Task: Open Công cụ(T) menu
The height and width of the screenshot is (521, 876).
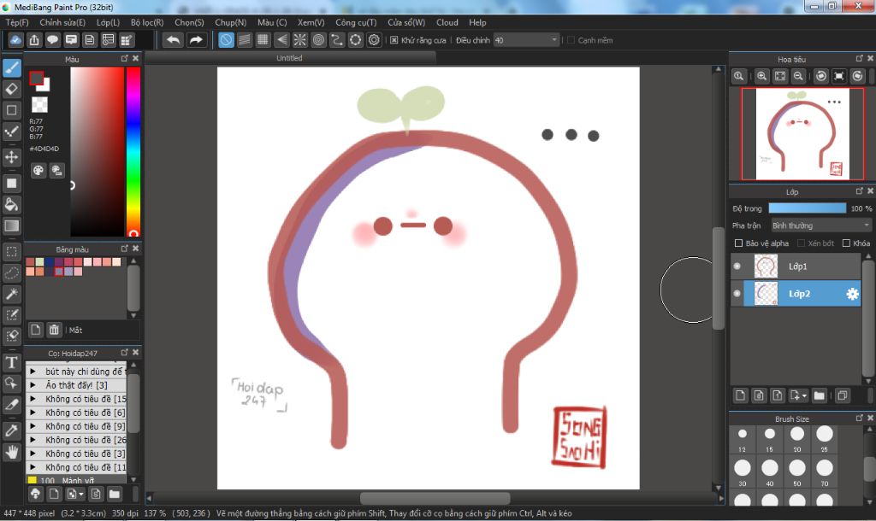Action: (x=356, y=22)
